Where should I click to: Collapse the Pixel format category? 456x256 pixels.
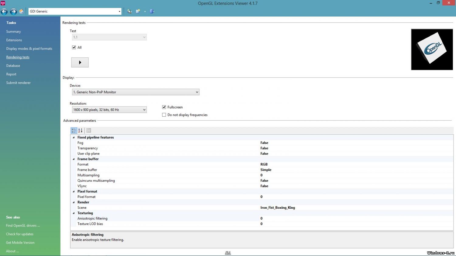point(74,192)
